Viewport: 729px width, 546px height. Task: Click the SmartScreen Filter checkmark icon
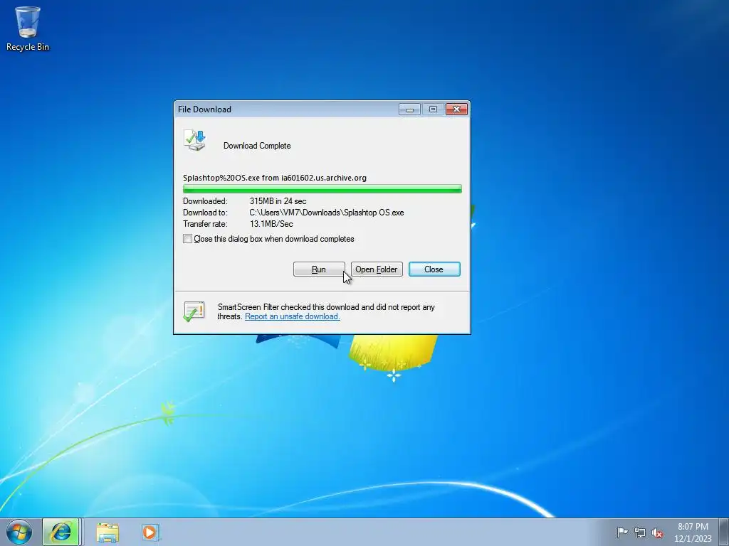pos(194,311)
